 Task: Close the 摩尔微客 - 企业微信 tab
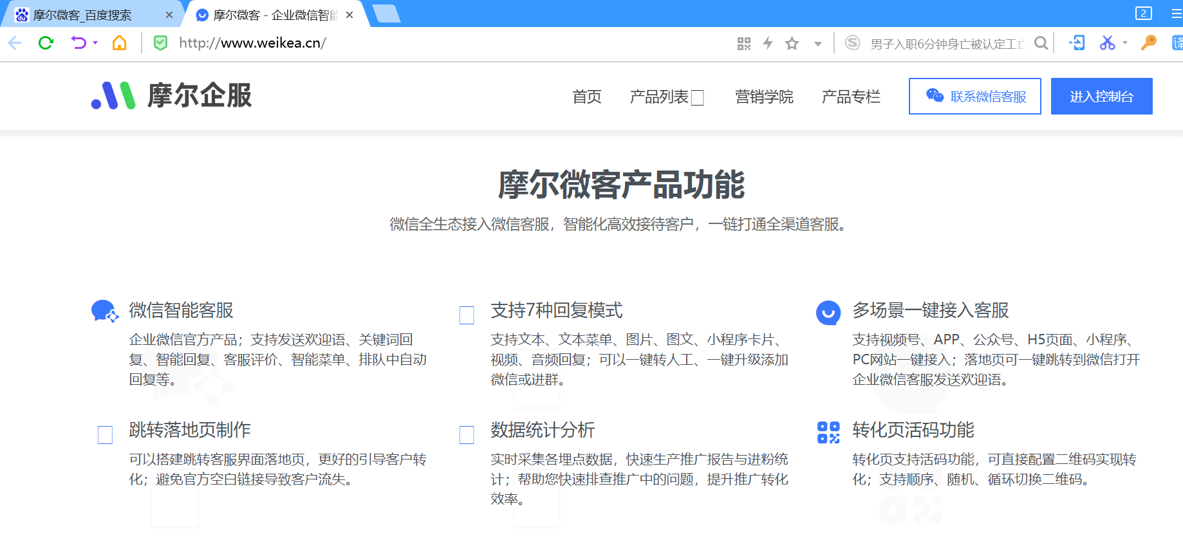[349, 15]
